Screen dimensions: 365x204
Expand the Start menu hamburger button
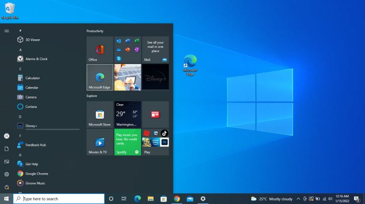7,31
